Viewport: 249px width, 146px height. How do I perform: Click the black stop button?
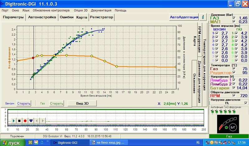tap(19, 120)
